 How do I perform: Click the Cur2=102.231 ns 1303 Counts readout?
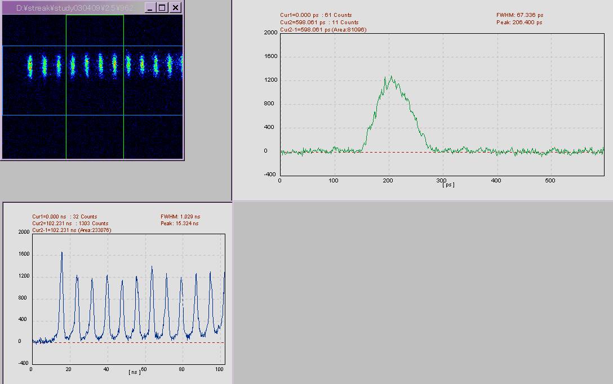click(x=65, y=224)
